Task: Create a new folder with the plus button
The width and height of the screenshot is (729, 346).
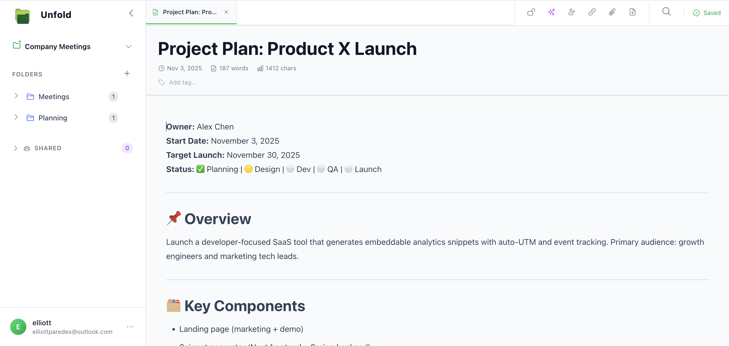Action: [x=127, y=74]
